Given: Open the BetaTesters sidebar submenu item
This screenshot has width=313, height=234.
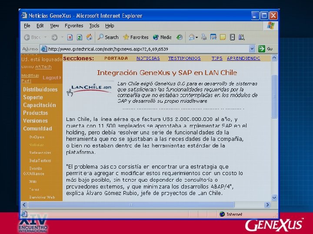Looking at the screenshot, I should click(x=40, y=161).
